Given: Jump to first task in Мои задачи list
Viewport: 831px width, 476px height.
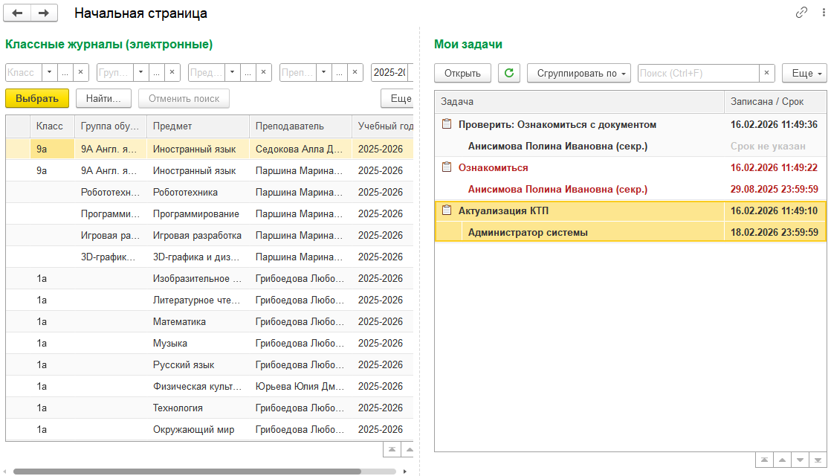Looking at the screenshot, I should tap(764, 460).
